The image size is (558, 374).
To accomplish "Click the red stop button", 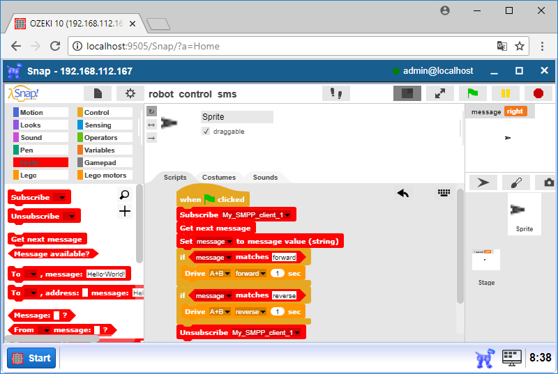I will coord(538,93).
